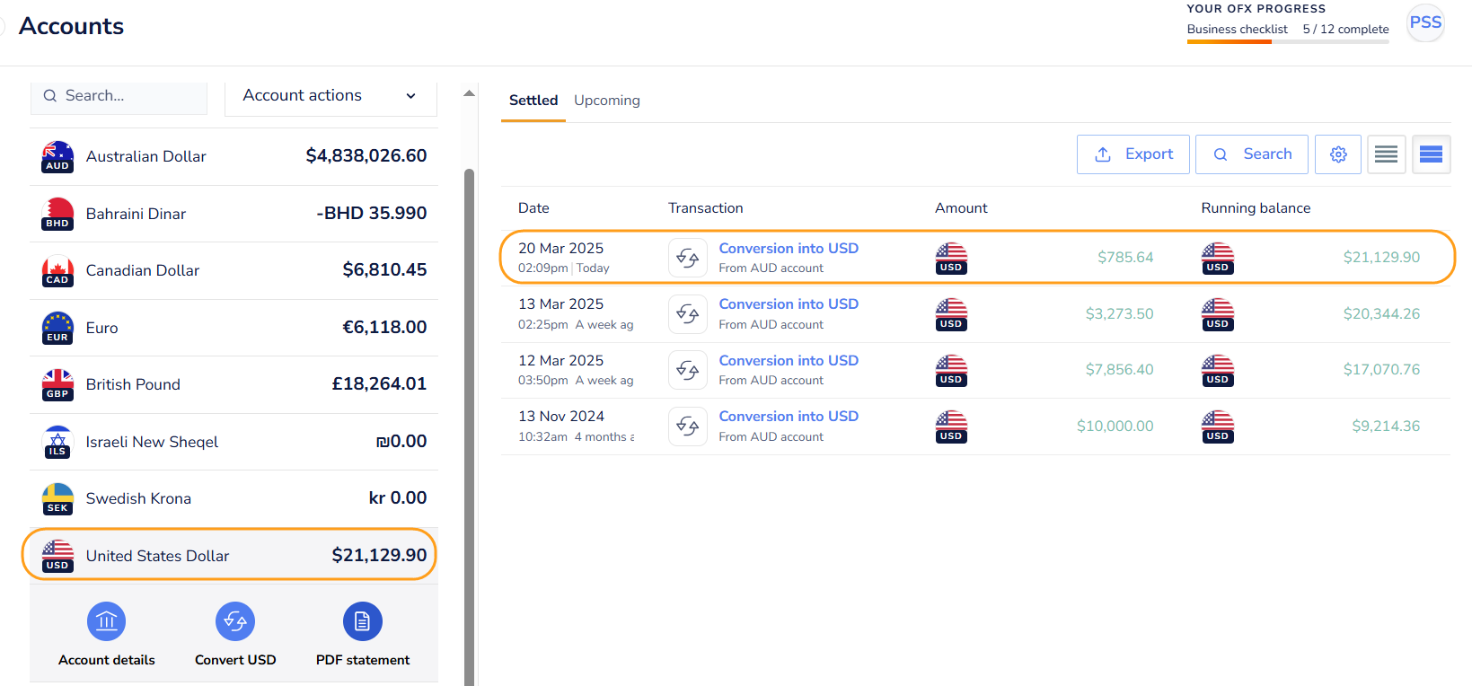
Task: Click the Swedish Krona flag icon
Action: [57, 498]
